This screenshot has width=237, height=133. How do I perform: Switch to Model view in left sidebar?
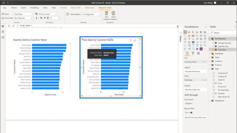(x=3, y=38)
